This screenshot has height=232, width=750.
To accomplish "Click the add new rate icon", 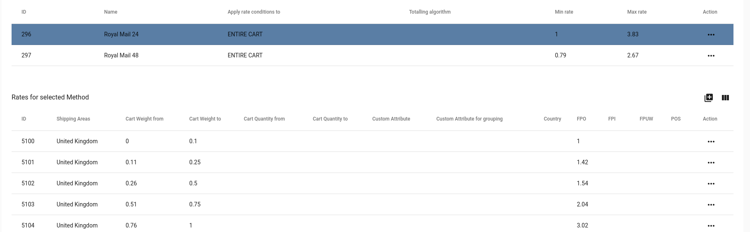I will tap(708, 97).
